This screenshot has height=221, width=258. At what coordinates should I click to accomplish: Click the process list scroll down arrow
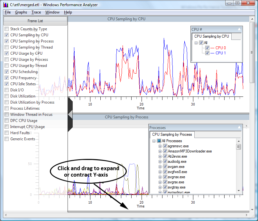pyautogui.click(x=239, y=190)
